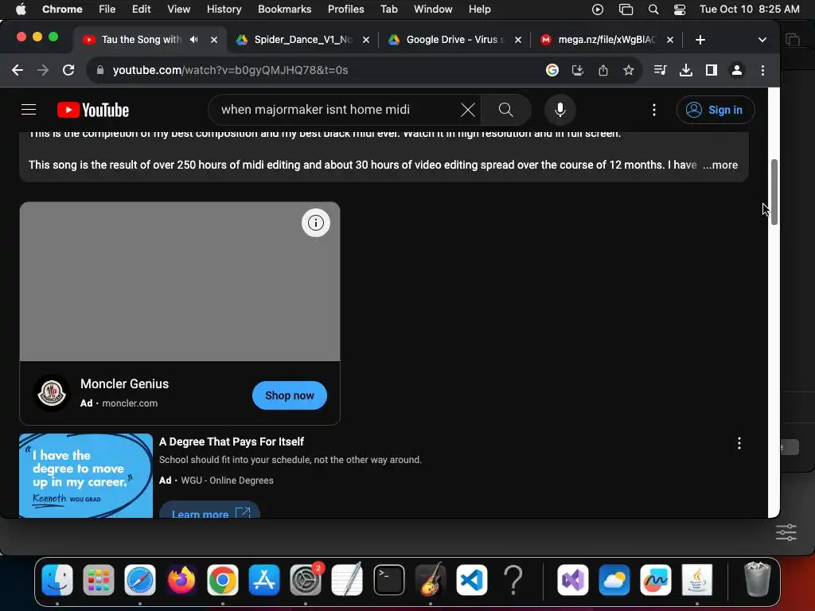815x611 pixels.
Task: Clear the search query with the X
Action: 468,110
